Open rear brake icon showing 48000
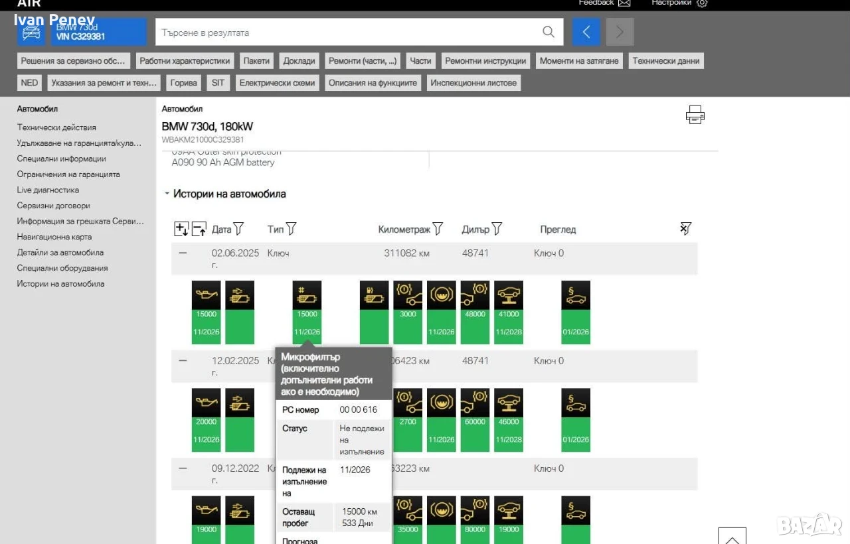Image resolution: width=850 pixels, height=544 pixels. pos(475,312)
